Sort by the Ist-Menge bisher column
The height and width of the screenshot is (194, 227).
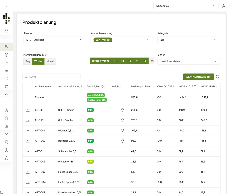[142, 86]
